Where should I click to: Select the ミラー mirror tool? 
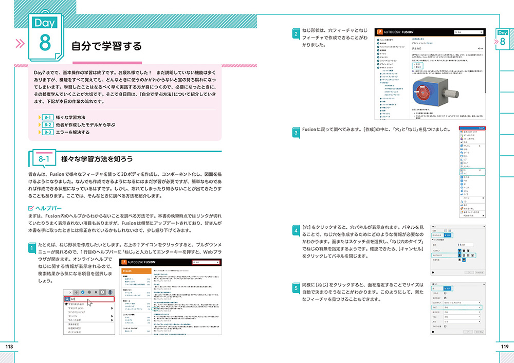(x=465, y=202)
